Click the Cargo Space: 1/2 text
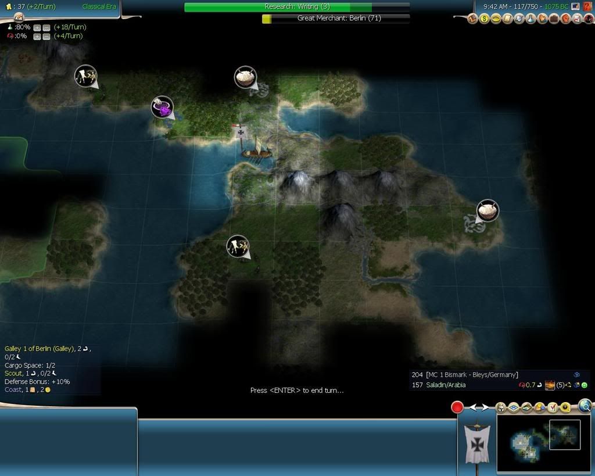Screen dimensions: 595x476 coord(30,366)
